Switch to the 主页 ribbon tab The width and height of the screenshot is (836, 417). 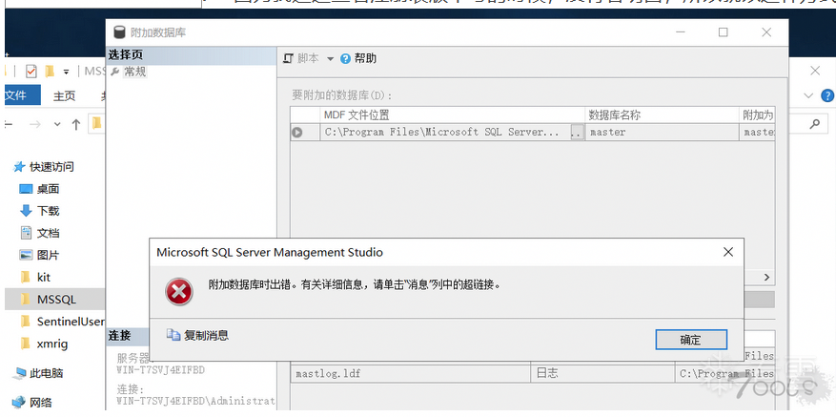tap(64, 95)
